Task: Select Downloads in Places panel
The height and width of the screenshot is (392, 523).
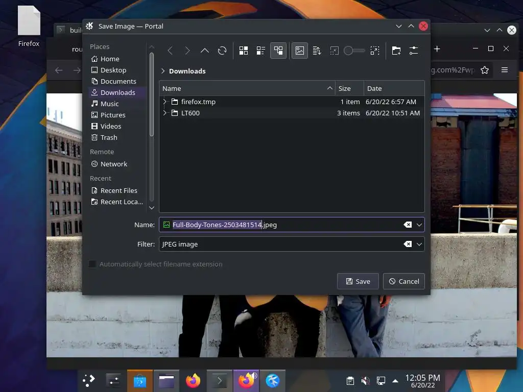Action: pyautogui.click(x=117, y=93)
